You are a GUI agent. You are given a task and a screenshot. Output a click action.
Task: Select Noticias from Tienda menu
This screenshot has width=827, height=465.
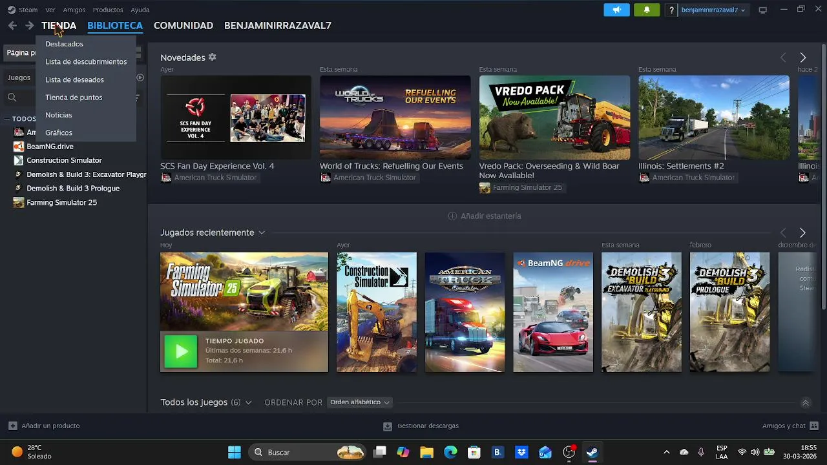(58, 115)
